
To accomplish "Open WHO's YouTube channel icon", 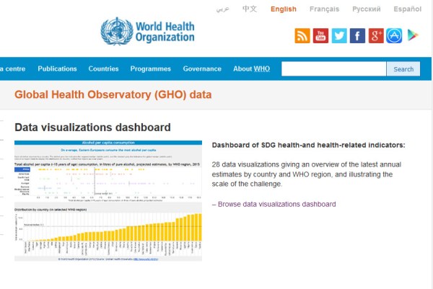I will coord(321,35).
